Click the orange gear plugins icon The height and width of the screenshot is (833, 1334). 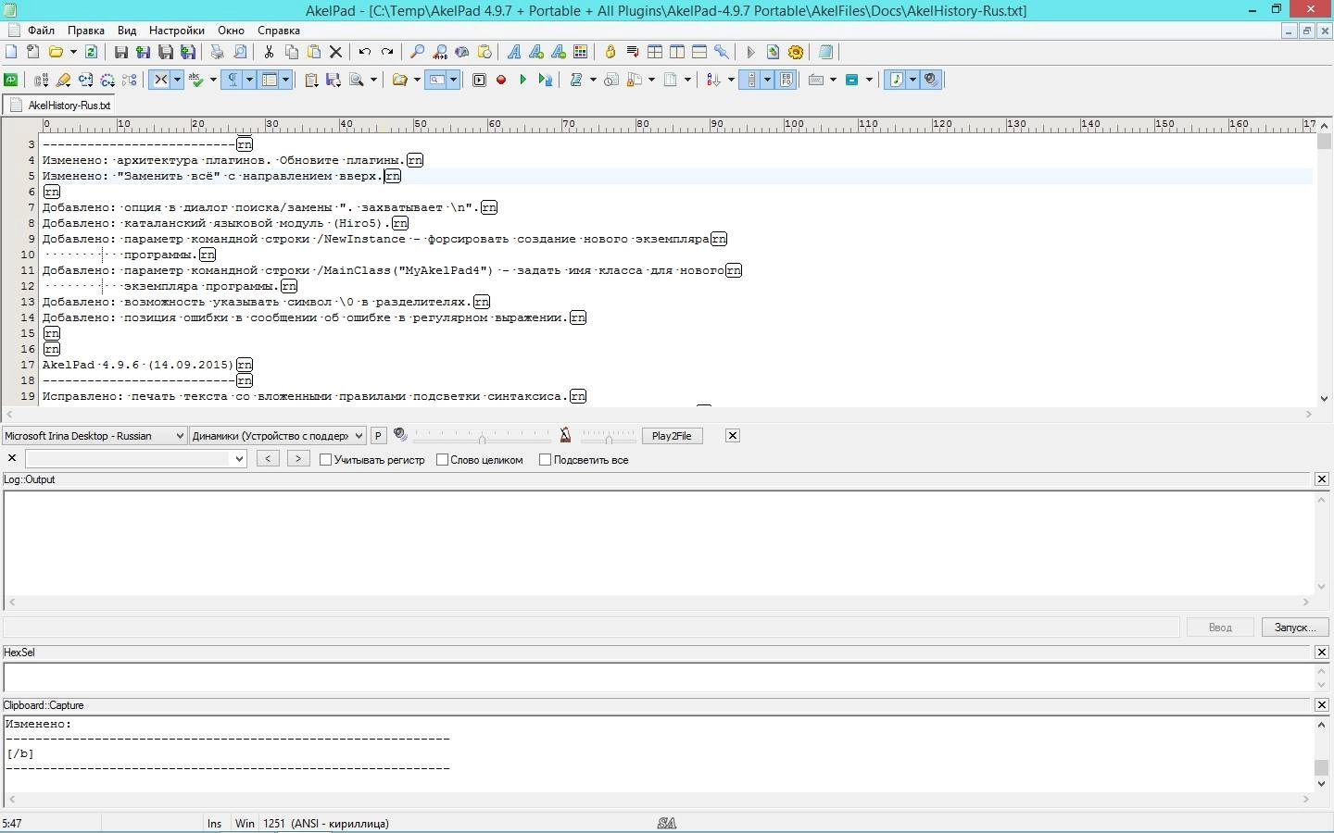tap(795, 52)
